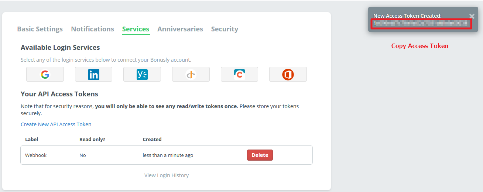Screen dimensions: 483x192
Task: Switch to the Notifications tab
Action: 92,29
